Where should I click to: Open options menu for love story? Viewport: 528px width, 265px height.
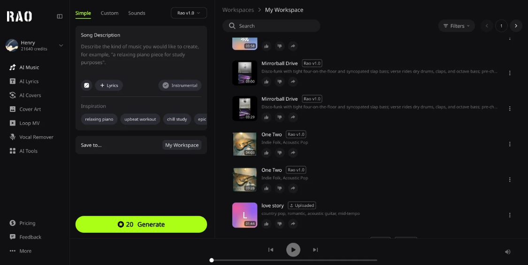(x=510, y=215)
